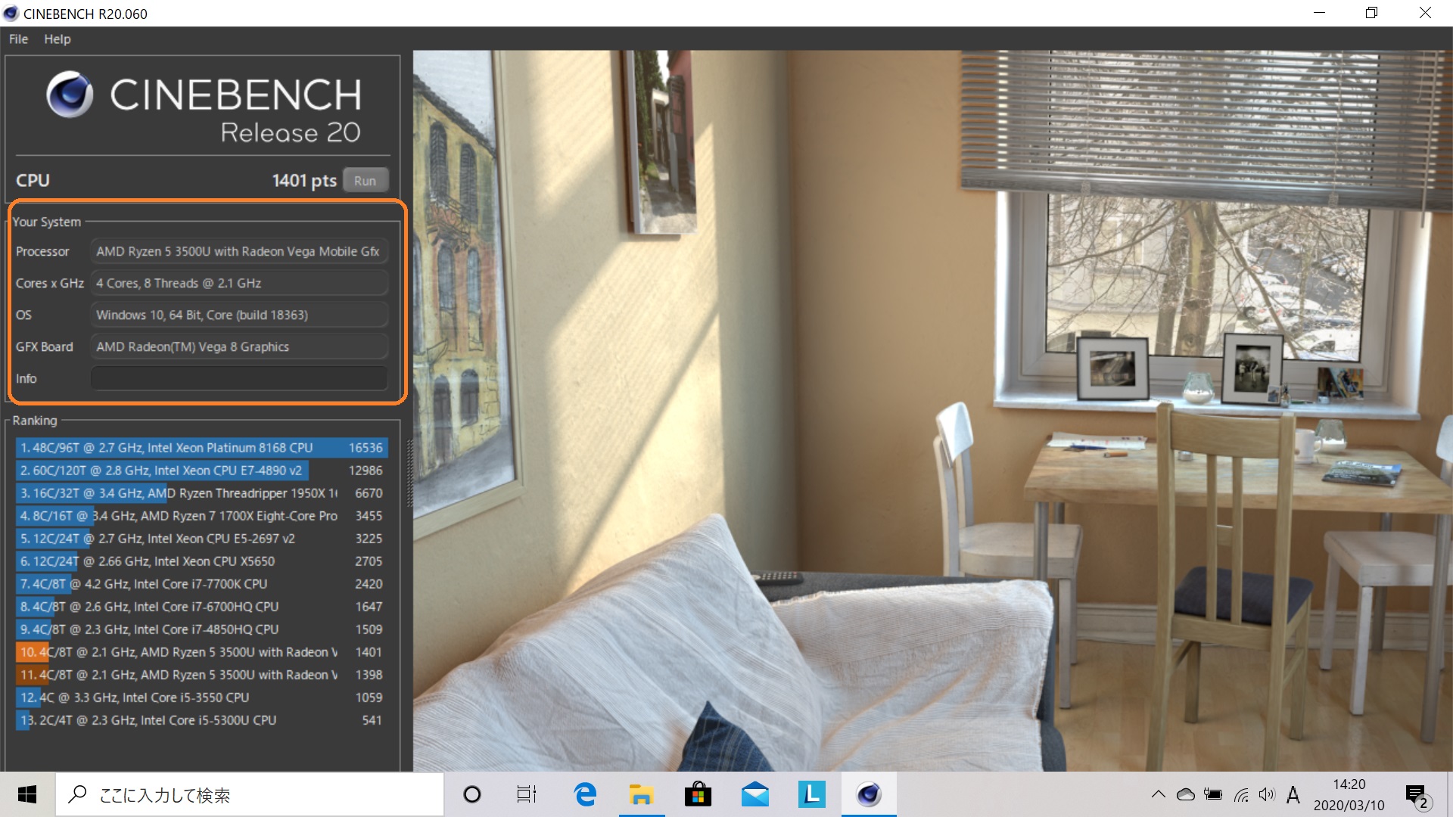This screenshot has height=817, width=1453.
Task: Select ranking row 2 Intel Xeon E7-4890 v2
Action: click(x=201, y=471)
